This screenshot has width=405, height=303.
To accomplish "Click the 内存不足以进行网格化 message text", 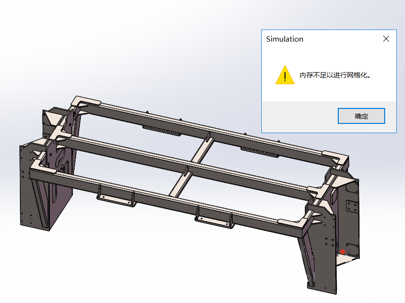I will tap(335, 75).
